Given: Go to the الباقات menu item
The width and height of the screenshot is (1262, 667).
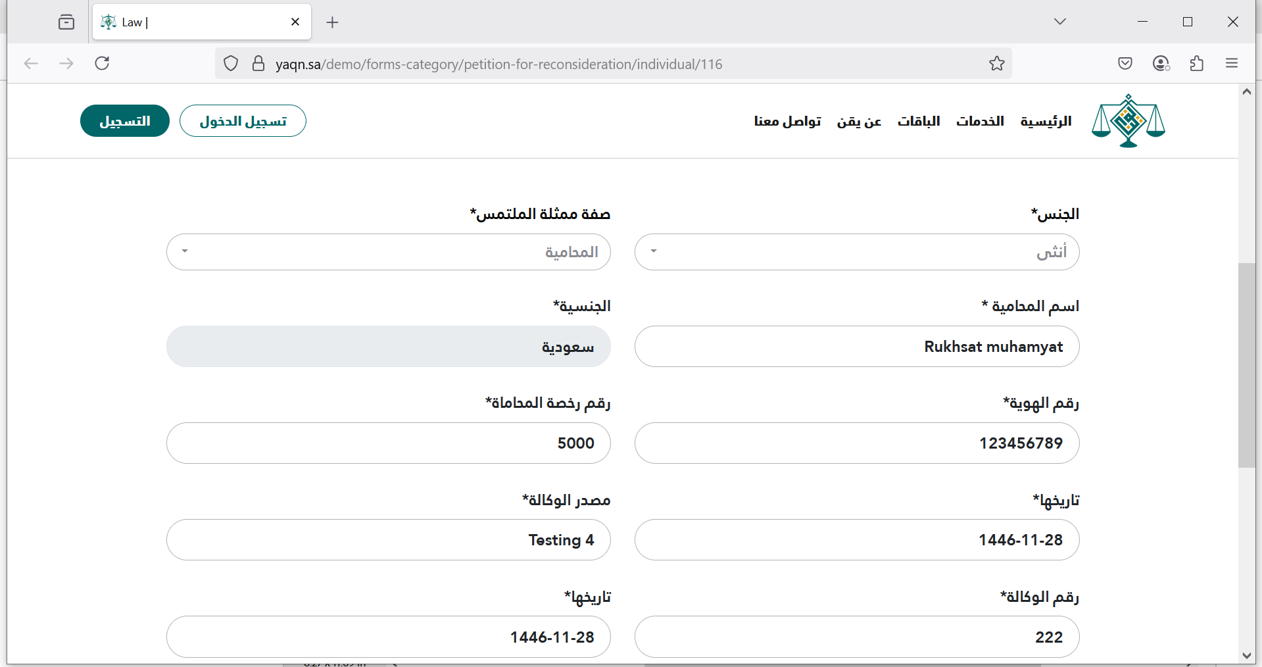Looking at the screenshot, I should coord(918,121).
